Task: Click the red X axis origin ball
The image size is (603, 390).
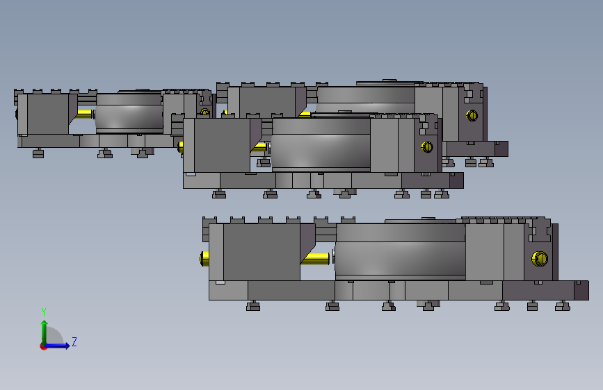Action: (43, 346)
